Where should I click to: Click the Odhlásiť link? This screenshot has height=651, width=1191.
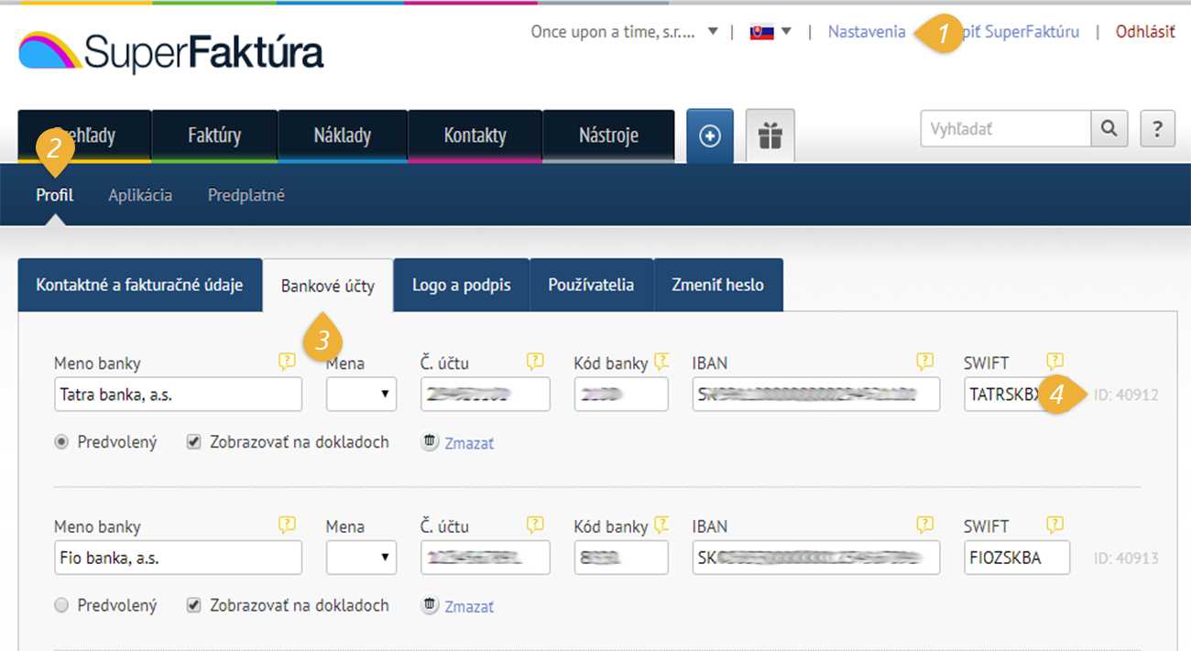[1145, 32]
